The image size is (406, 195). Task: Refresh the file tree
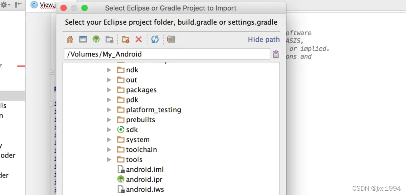[155, 40]
